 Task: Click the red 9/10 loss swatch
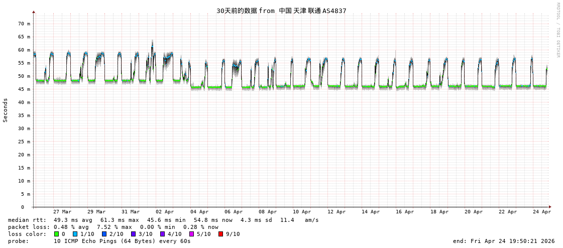click(x=220, y=234)
